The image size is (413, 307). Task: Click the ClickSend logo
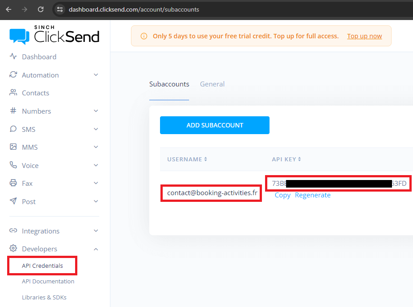(x=54, y=35)
